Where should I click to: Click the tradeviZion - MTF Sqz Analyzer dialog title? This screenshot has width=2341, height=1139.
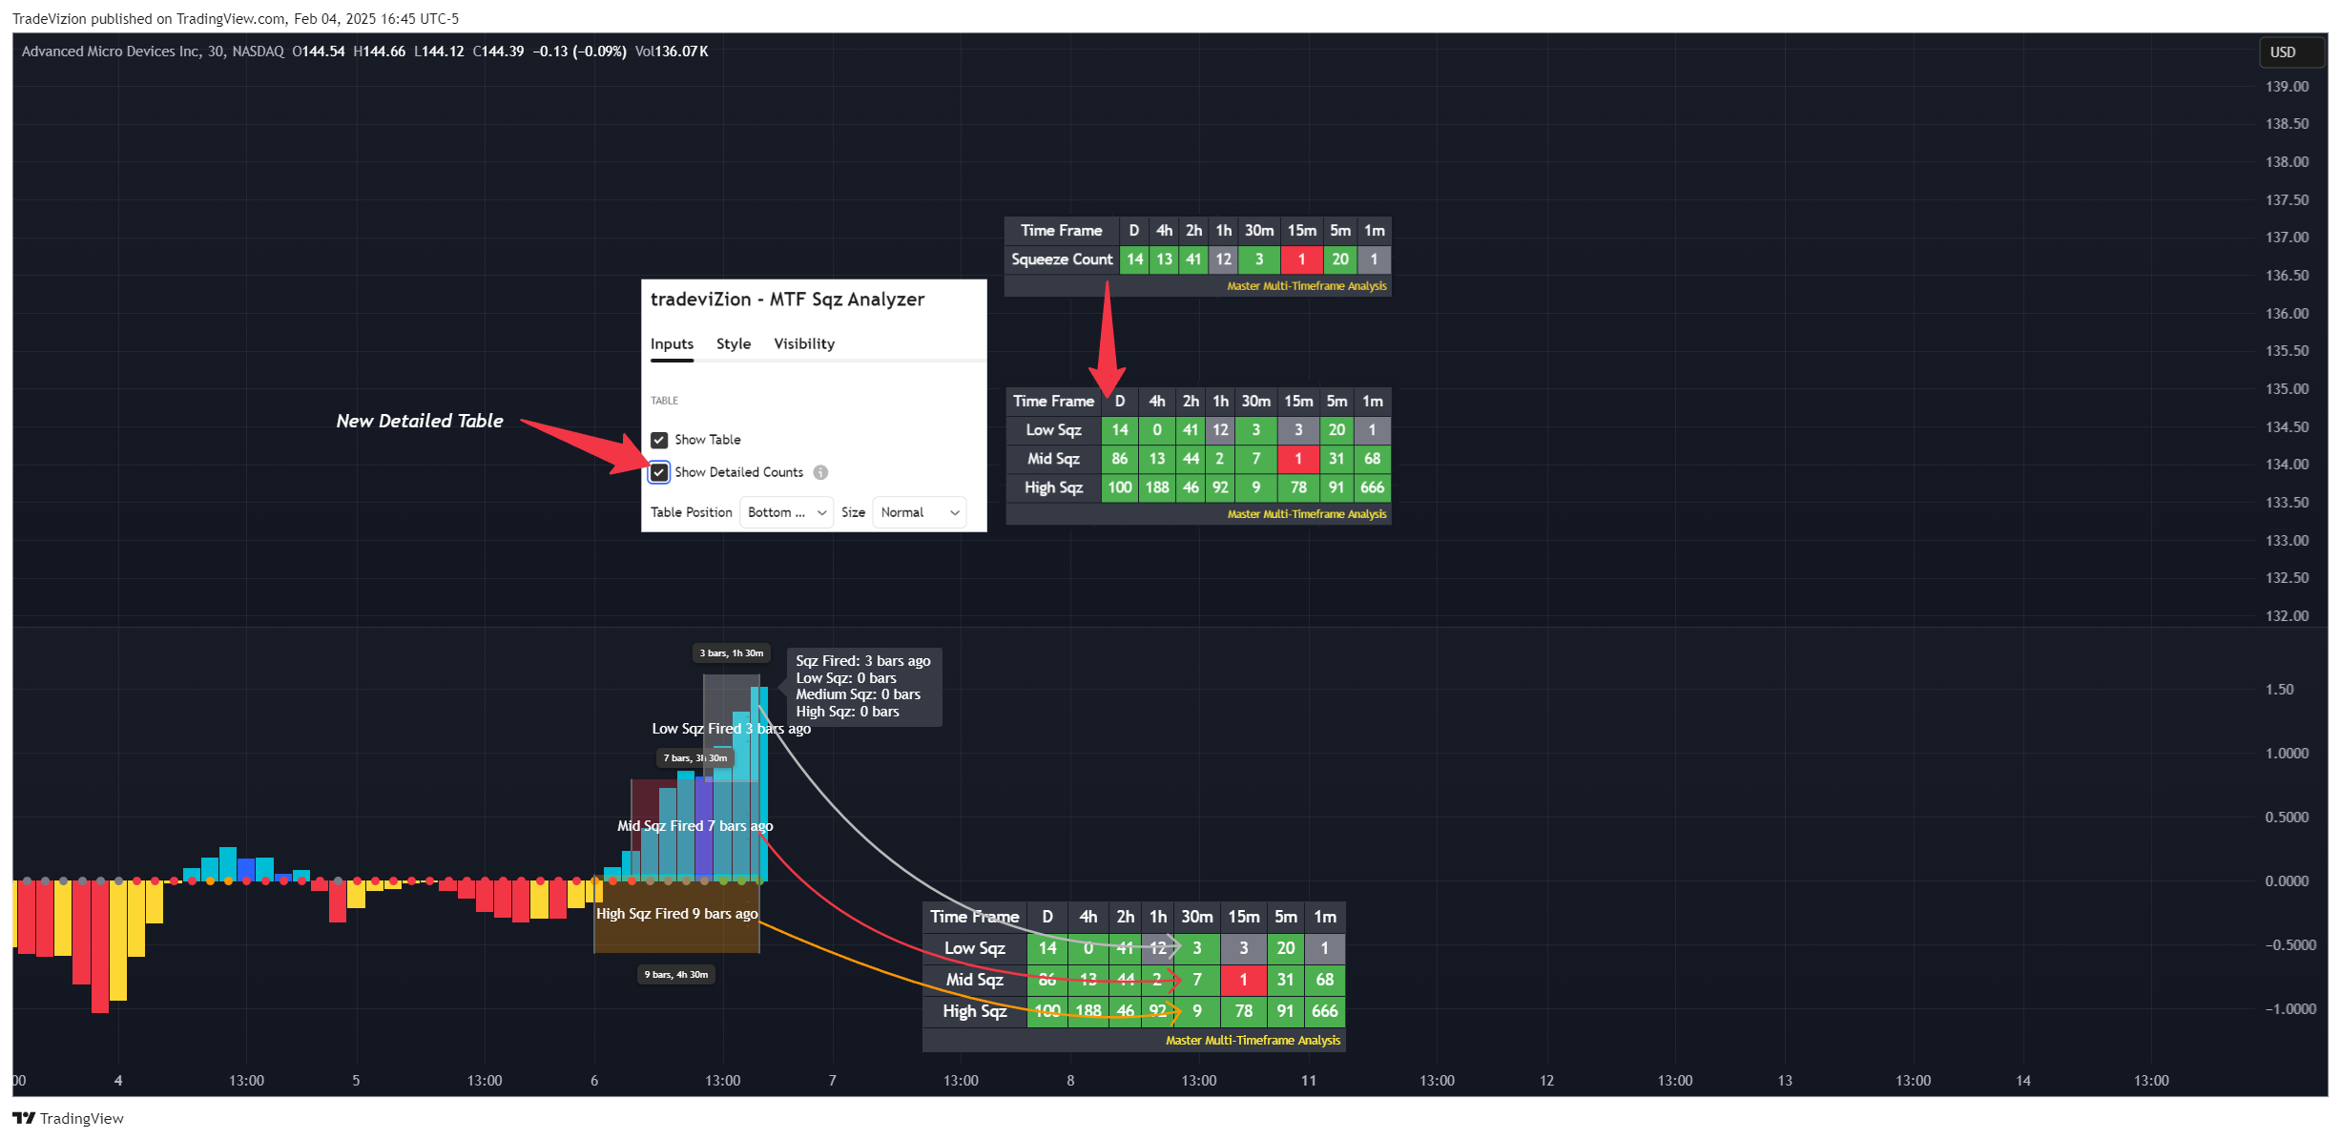pos(787,300)
